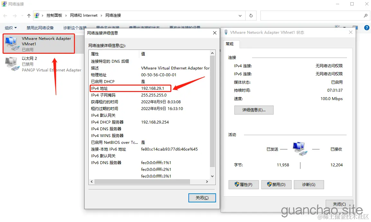Screen dimensions: 371x222
Task: Toggle the preview pane icon
Action: 355,28
